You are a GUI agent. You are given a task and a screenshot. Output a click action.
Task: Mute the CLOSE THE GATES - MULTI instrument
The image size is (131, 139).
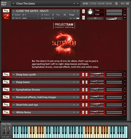[84, 18]
